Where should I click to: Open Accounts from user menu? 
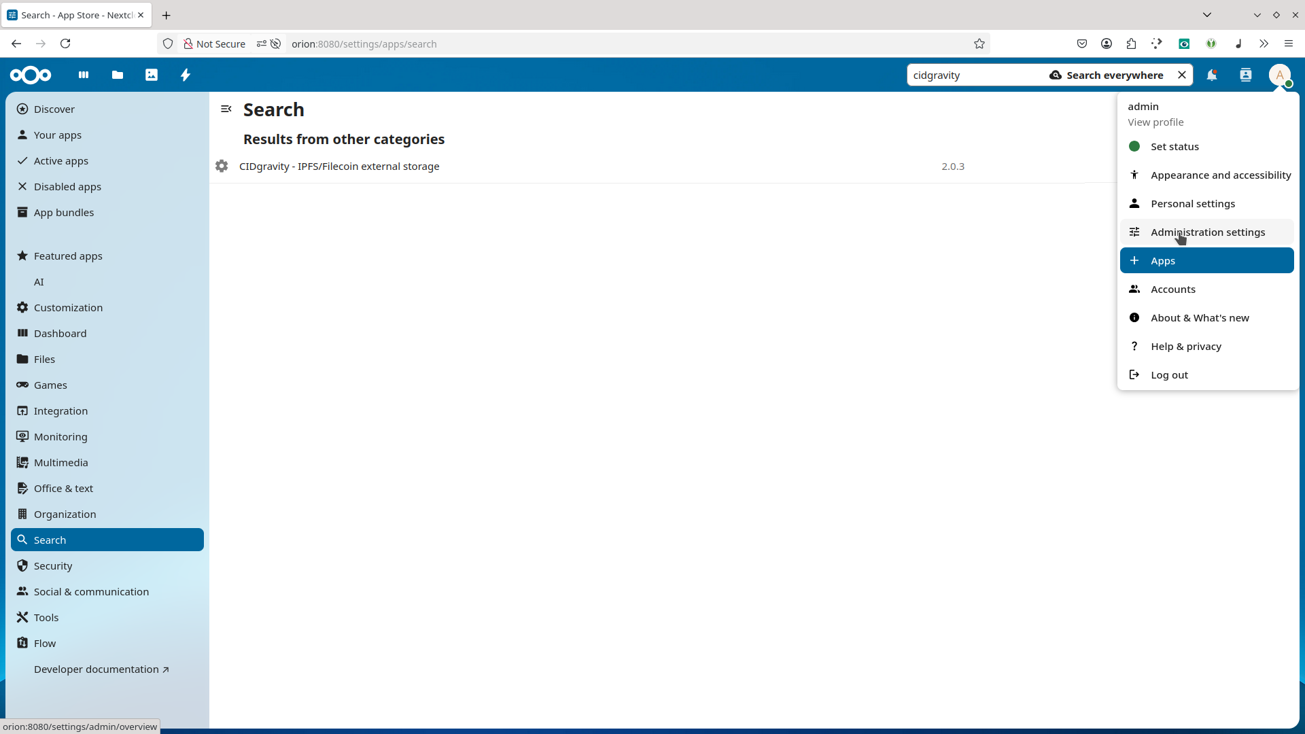pos(1207,289)
